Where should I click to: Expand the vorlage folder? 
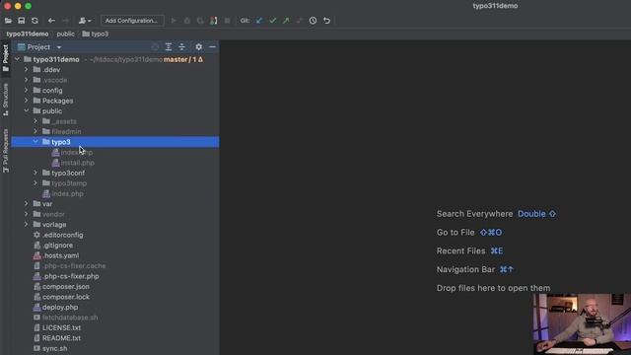(27, 224)
